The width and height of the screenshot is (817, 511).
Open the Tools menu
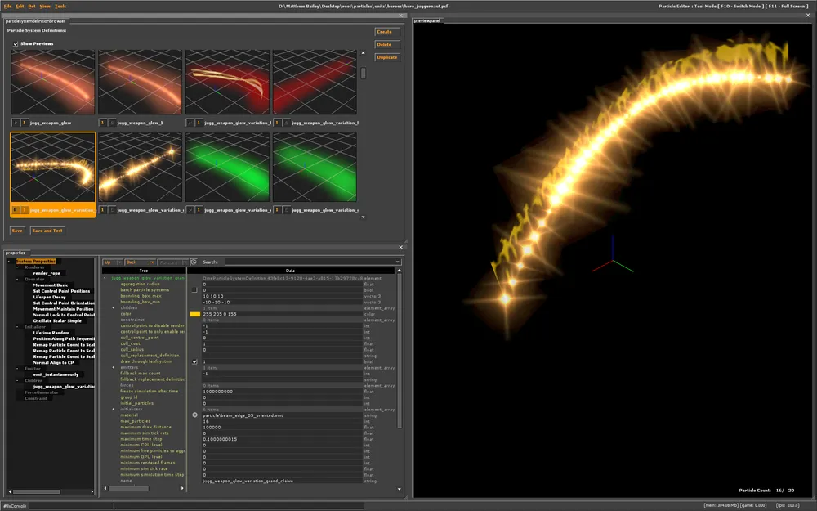[x=60, y=6]
